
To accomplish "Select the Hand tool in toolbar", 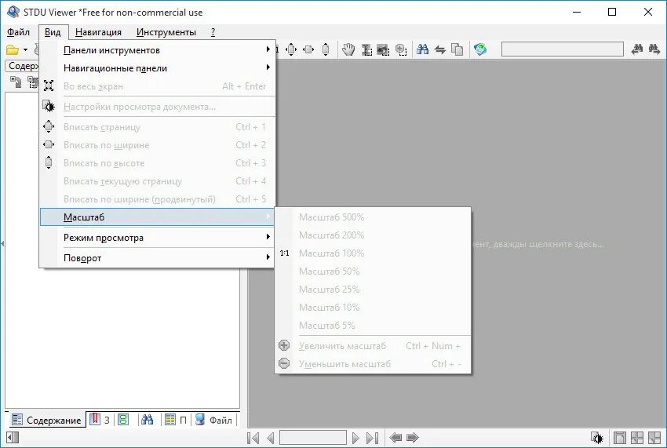I will point(348,49).
